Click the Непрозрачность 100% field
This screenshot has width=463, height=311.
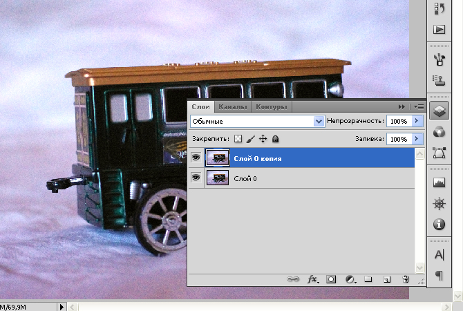pyautogui.click(x=399, y=122)
